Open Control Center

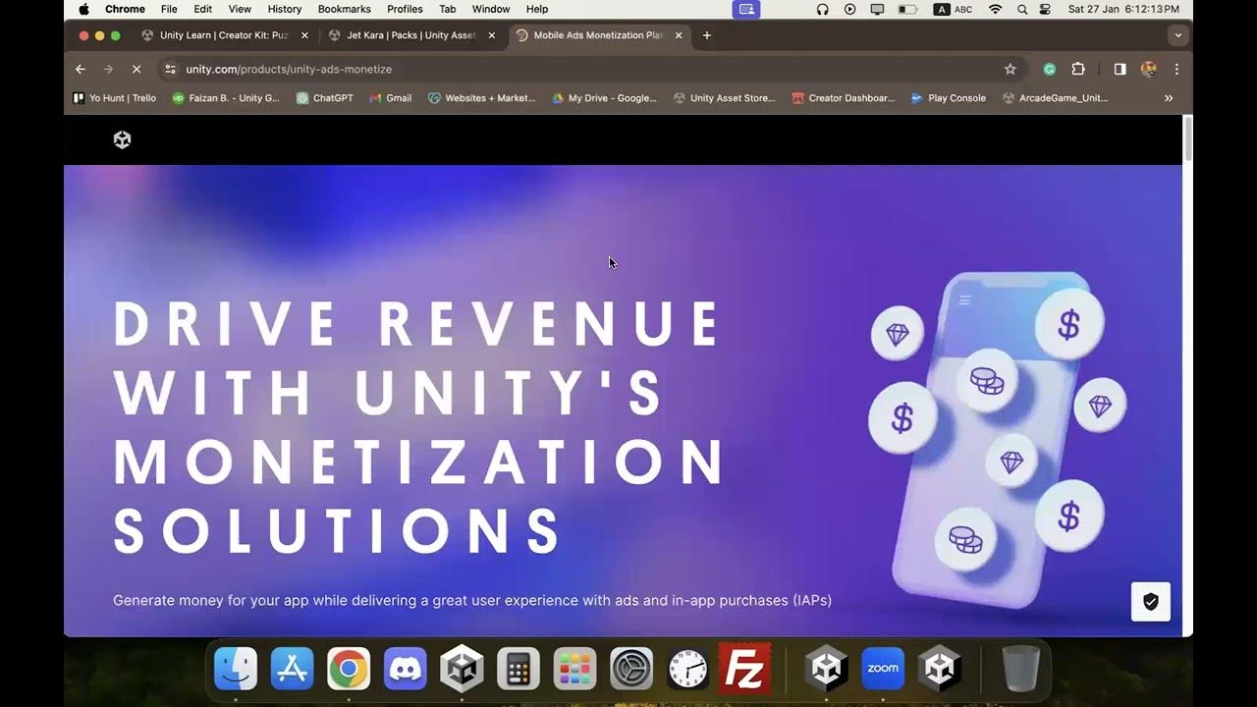(x=1045, y=9)
